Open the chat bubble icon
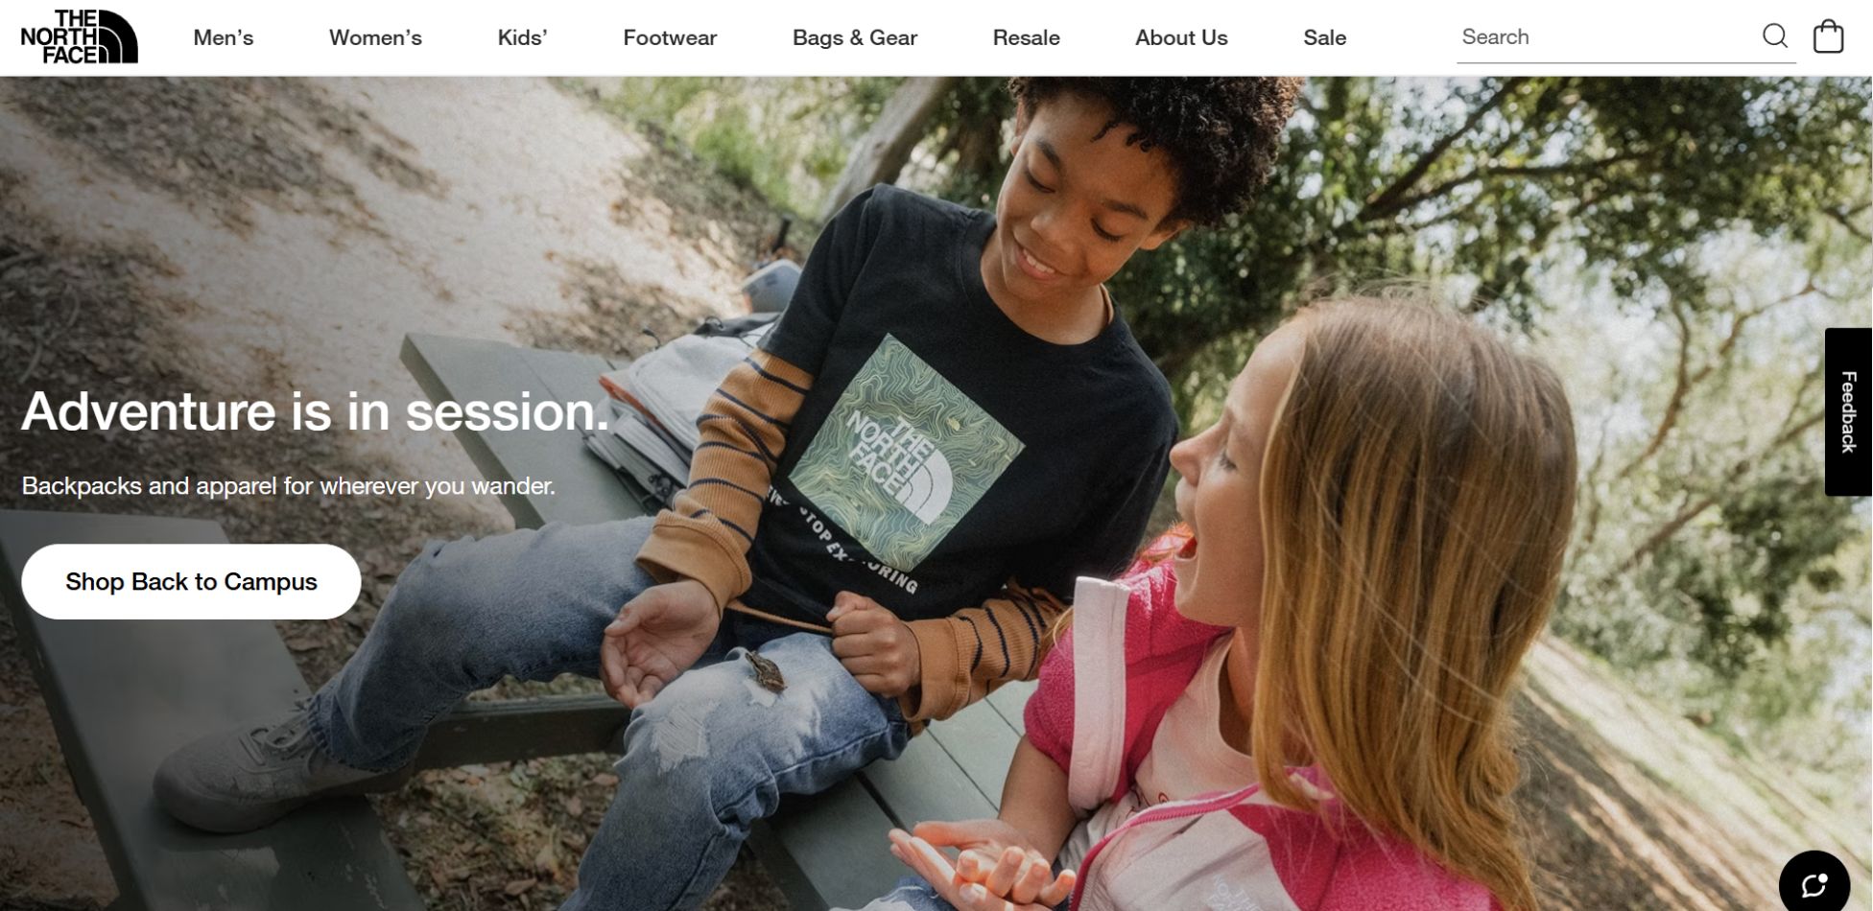The height and width of the screenshot is (911, 1873). [1814, 884]
